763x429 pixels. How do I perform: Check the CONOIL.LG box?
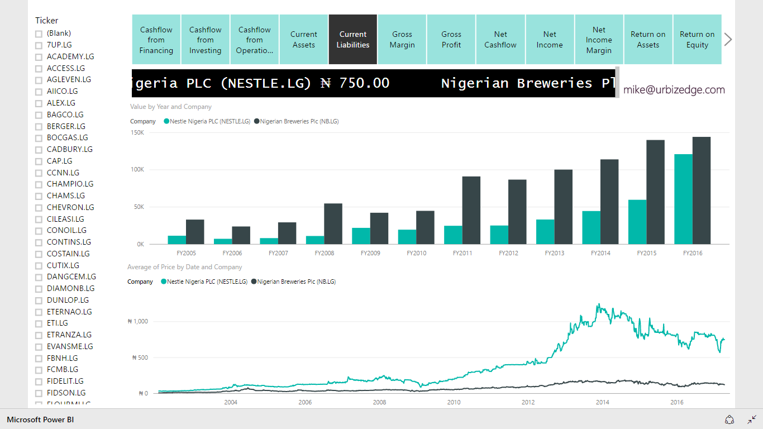click(39, 231)
